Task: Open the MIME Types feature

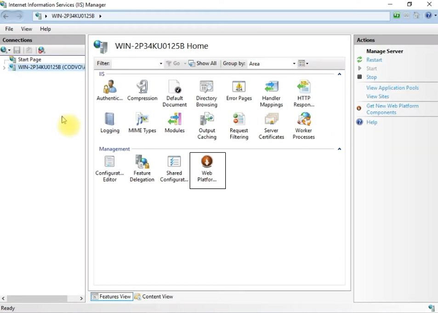Action: [142, 123]
